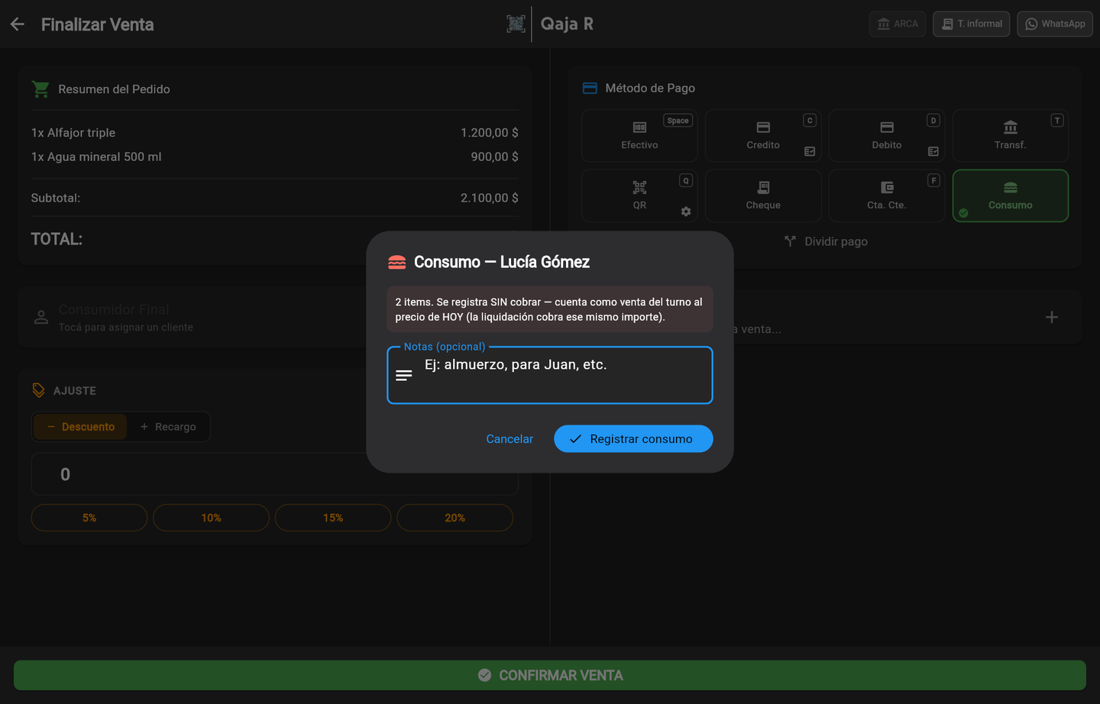
Task: Select the T. informal ticket button
Action: [971, 24]
